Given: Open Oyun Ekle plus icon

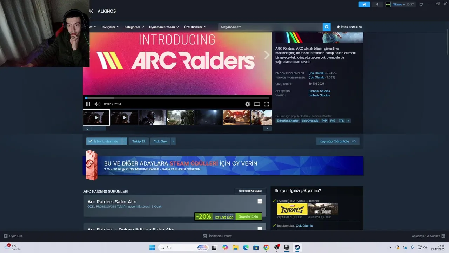Looking at the screenshot, I should click(6, 236).
